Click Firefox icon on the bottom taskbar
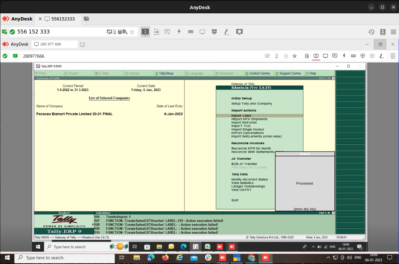Image resolution: width=399 pixels, height=264 pixels. (165, 258)
